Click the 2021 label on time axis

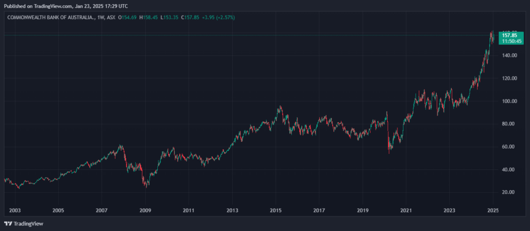[406, 210]
